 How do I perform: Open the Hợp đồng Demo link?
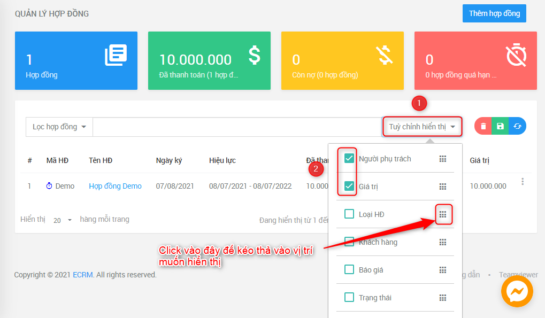click(115, 186)
